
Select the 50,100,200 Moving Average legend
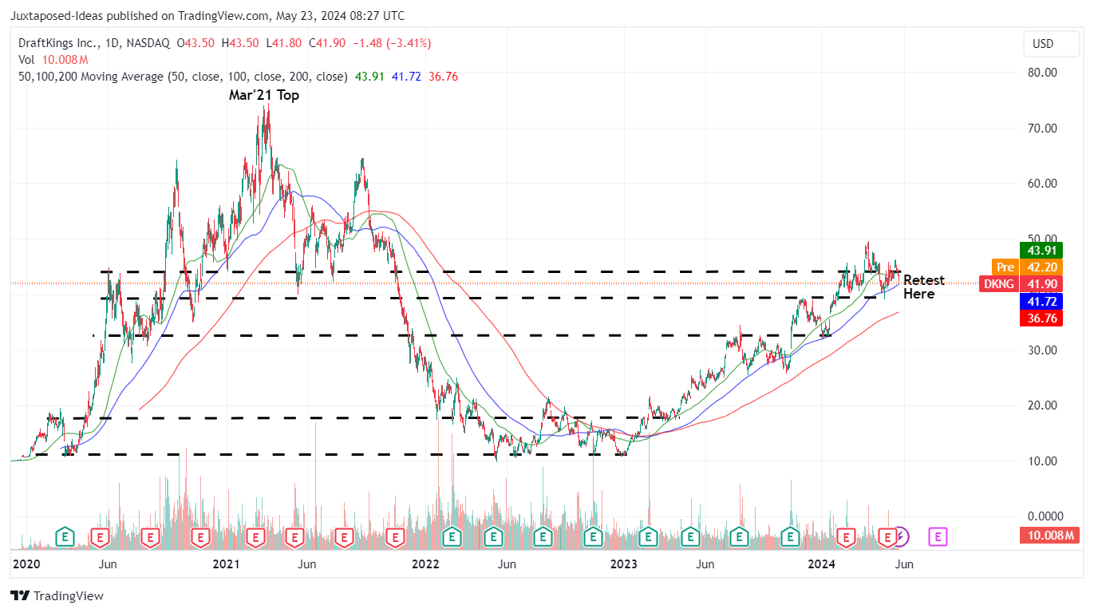[183, 77]
